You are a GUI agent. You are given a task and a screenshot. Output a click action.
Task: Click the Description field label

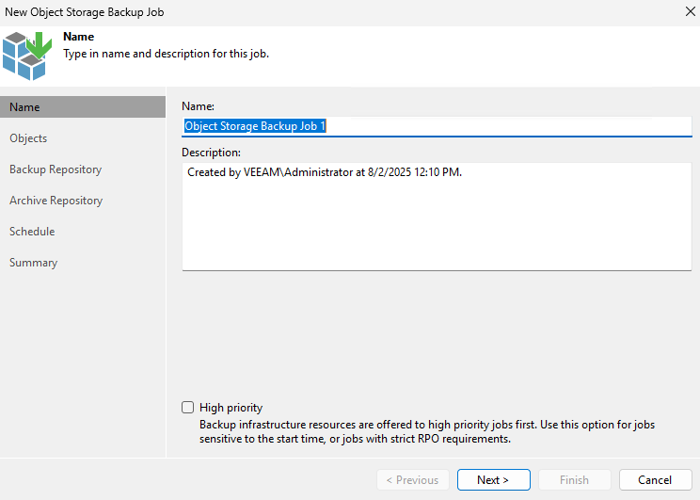(211, 153)
